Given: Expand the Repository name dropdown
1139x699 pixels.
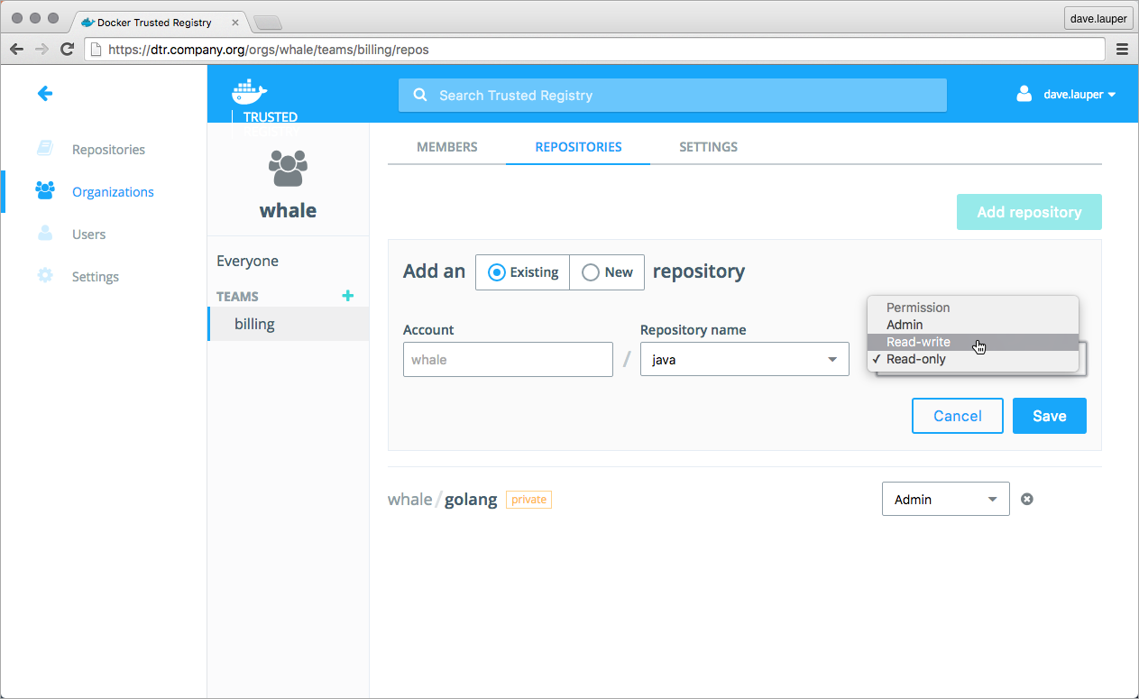Looking at the screenshot, I should click(744, 360).
